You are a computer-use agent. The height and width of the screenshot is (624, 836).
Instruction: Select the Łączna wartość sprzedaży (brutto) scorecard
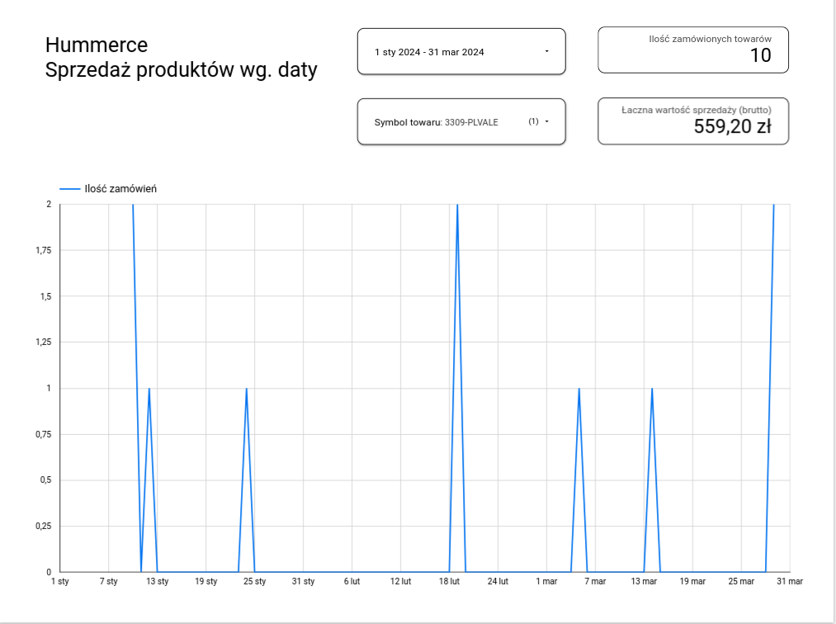coord(693,121)
